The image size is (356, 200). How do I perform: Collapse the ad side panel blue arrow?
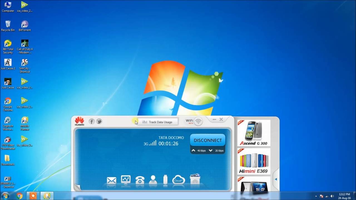(276, 179)
